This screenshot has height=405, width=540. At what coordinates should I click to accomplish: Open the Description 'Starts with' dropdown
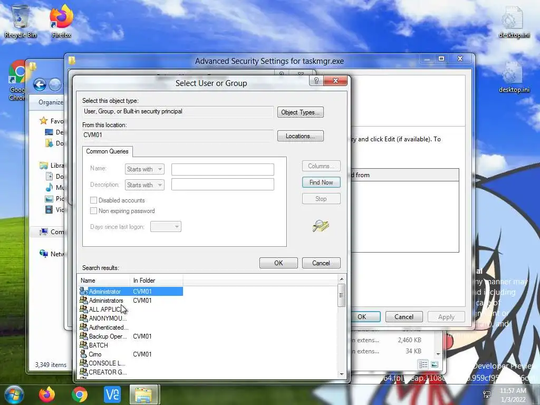(144, 185)
